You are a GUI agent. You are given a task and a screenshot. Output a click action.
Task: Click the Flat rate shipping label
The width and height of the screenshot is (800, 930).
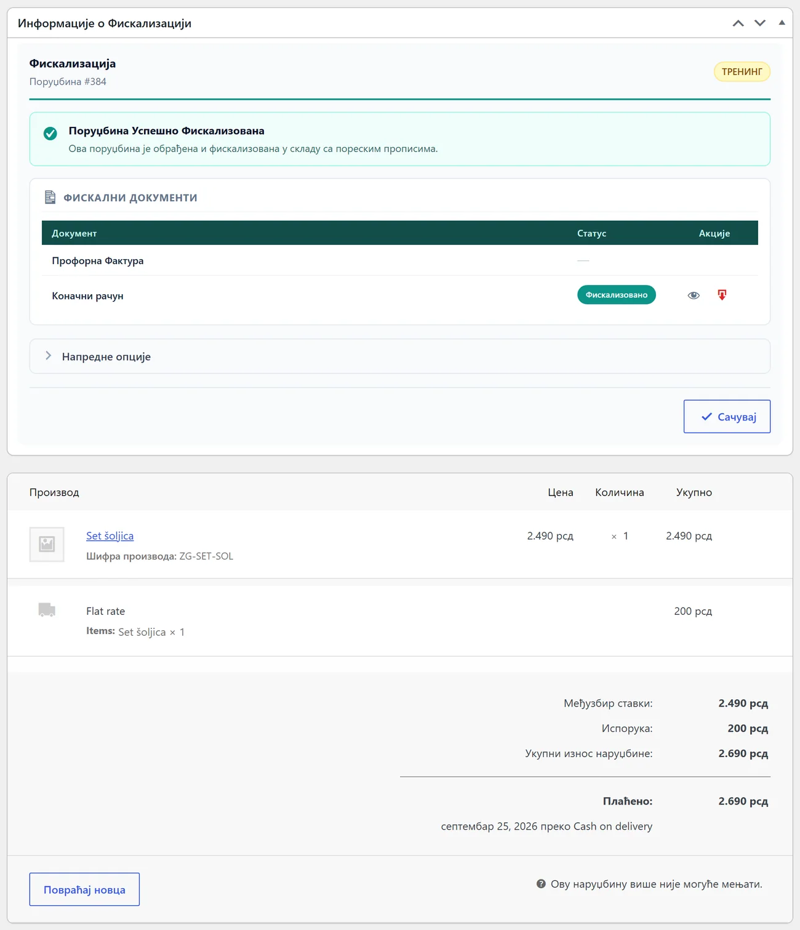coord(105,611)
